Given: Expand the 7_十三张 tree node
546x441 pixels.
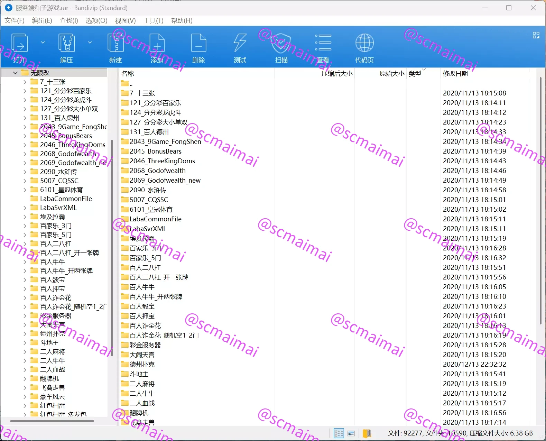Looking at the screenshot, I should pyautogui.click(x=25, y=82).
